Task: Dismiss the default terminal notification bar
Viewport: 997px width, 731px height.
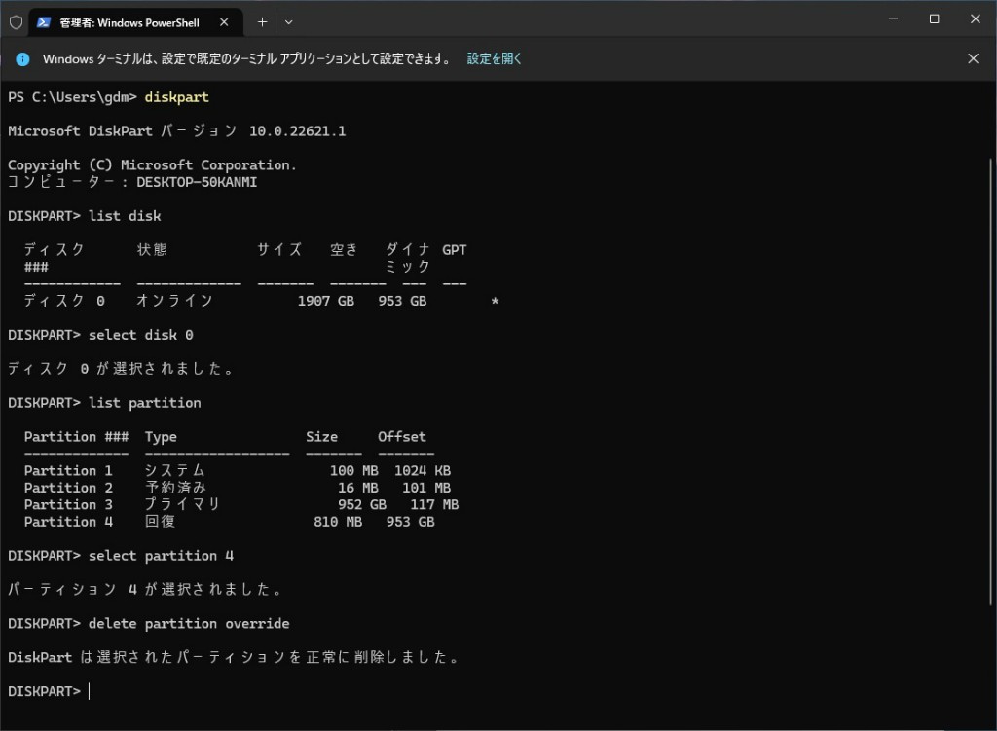Action: (x=972, y=58)
